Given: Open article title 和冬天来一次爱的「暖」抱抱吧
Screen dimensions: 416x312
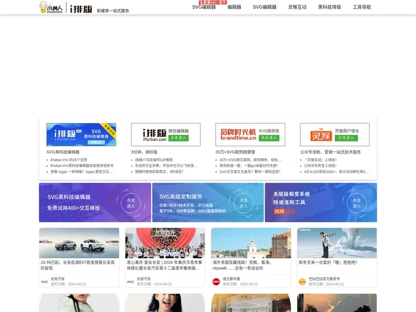Looking at the screenshot, I should point(328,262).
